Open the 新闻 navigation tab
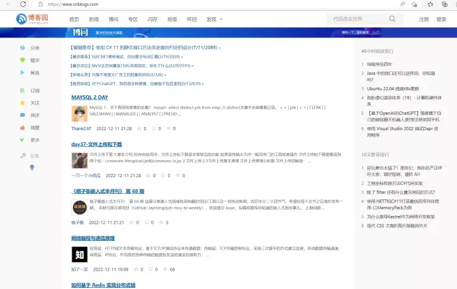This screenshot has width=457, height=289. coord(93,19)
